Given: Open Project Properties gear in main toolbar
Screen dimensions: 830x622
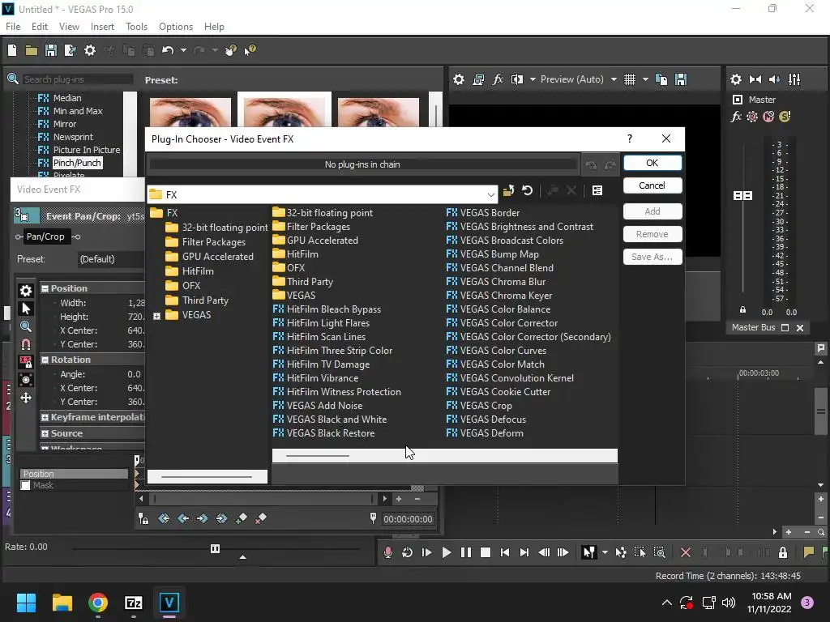Looking at the screenshot, I should point(90,50).
